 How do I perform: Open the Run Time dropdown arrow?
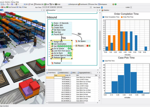[91, 7]
